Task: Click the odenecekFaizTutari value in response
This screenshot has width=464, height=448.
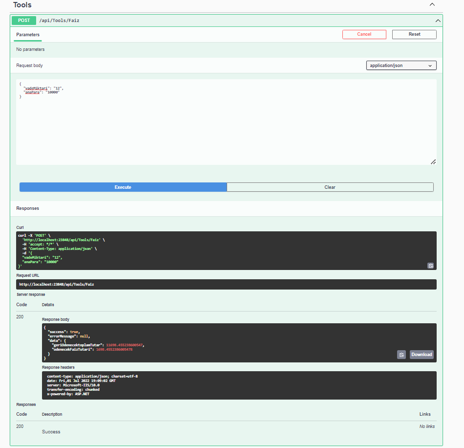Action: point(114,350)
